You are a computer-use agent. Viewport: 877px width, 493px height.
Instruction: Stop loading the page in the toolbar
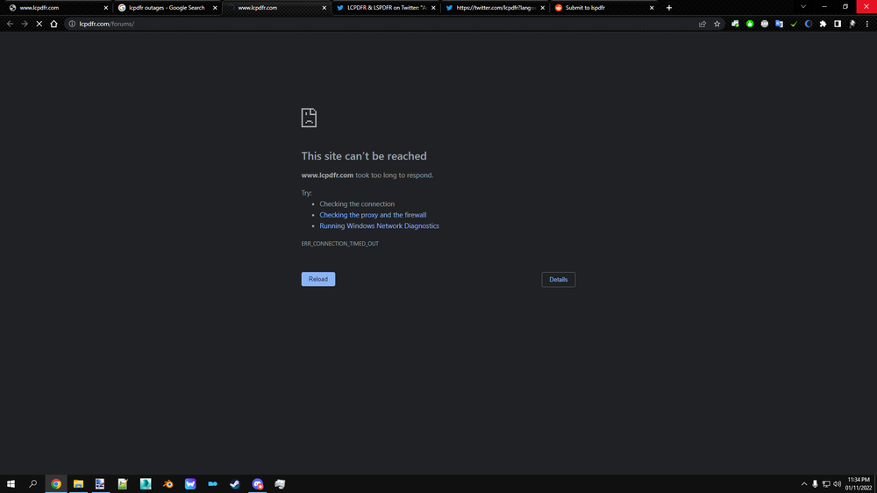(x=39, y=24)
